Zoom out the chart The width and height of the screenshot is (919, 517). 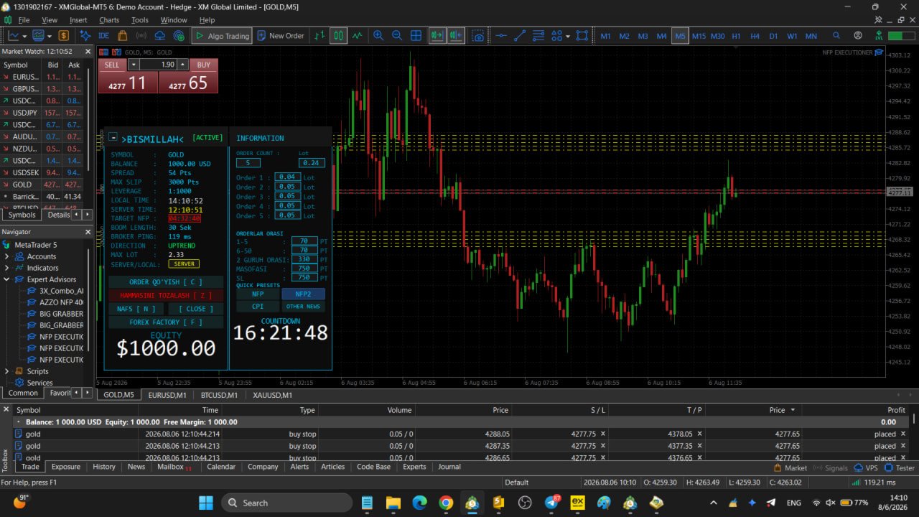396,35
